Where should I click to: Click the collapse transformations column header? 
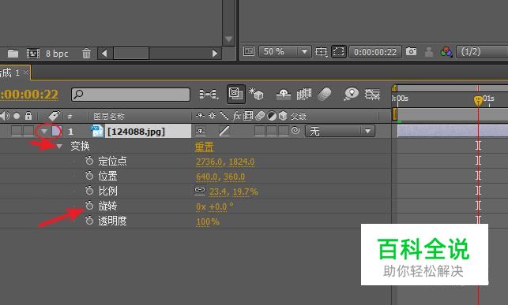coord(213,115)
